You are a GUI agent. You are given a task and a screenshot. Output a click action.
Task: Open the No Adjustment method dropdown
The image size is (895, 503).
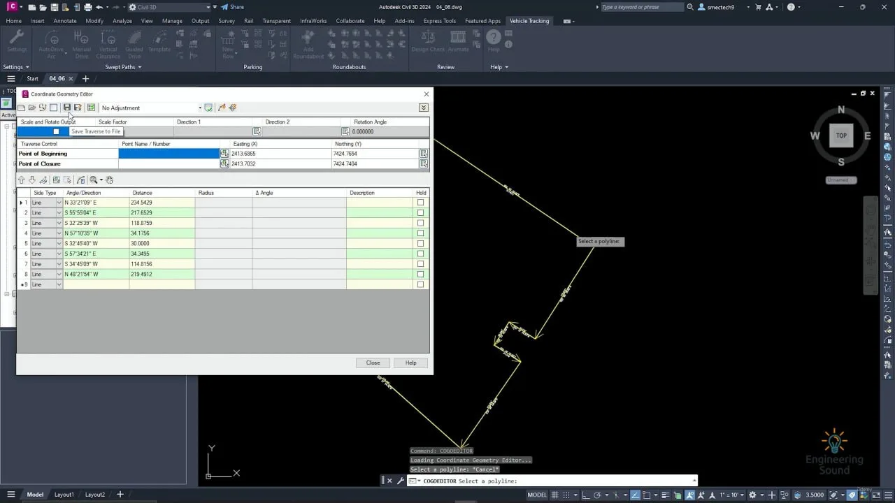[x=200, y=108]
